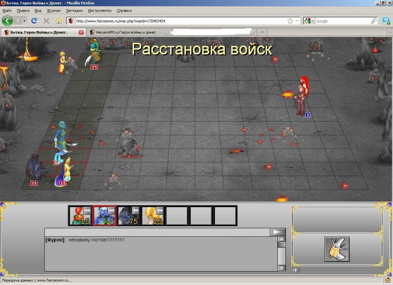Expand the address bar URL history dropdown

click(297, 21)
